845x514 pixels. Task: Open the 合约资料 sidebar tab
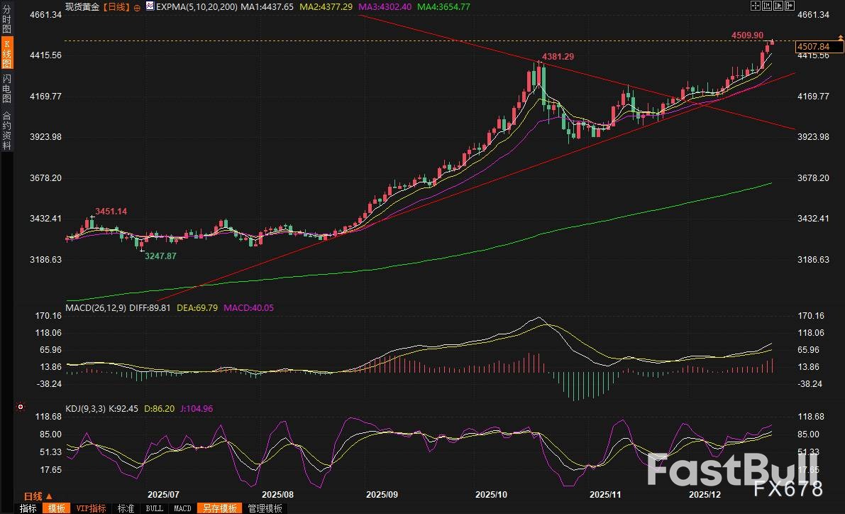6,130
